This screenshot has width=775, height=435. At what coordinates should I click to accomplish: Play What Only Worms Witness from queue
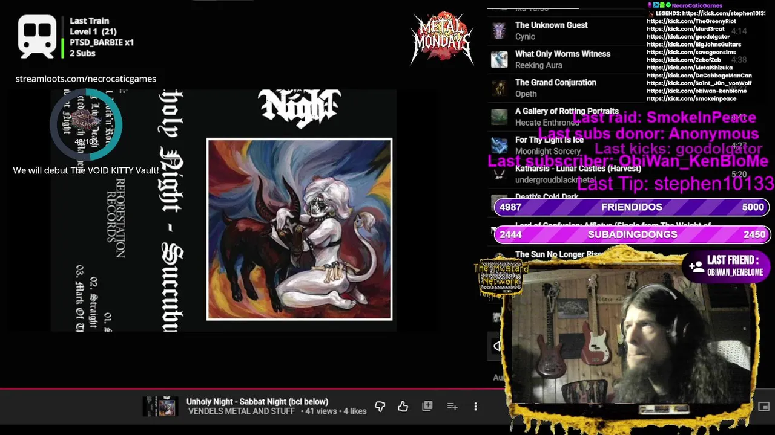coord(562,54)
